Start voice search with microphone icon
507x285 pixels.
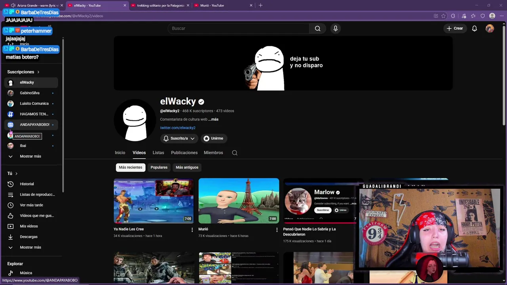coord(335,28)
